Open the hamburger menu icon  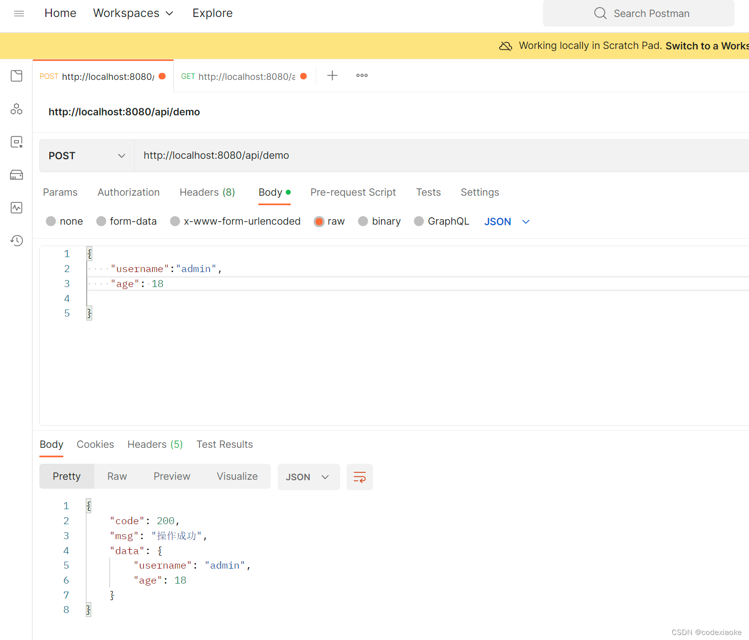[19, 13]
